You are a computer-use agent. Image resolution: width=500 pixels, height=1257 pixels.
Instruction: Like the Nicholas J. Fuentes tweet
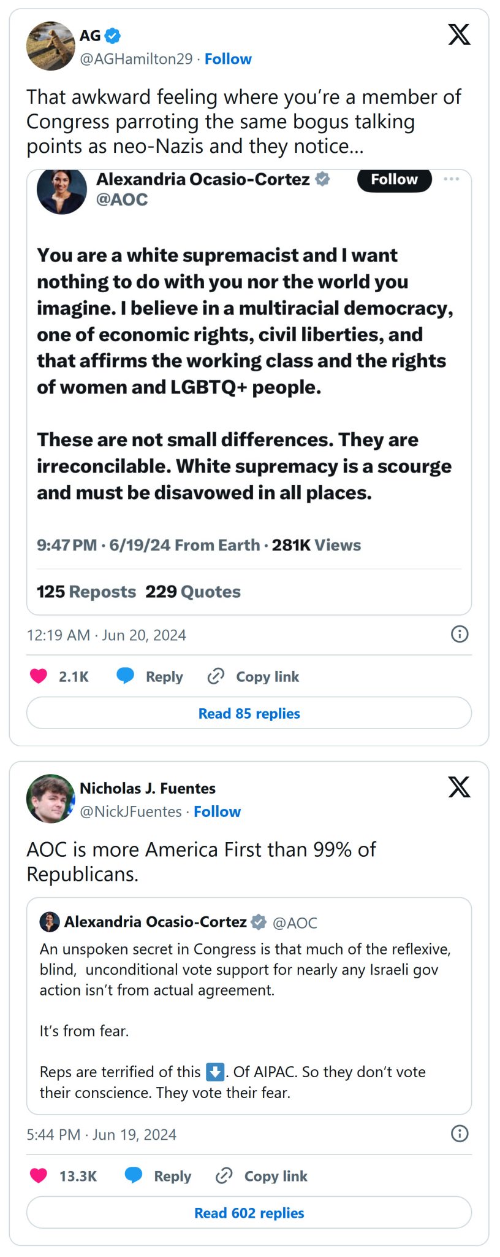(x=39, y=1175)
